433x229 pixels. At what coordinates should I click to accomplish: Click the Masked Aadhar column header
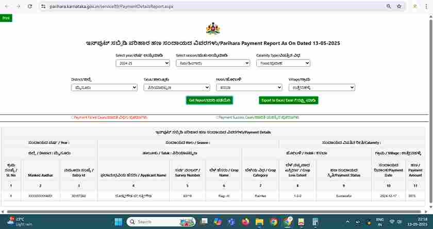click(x=40, y=175)
